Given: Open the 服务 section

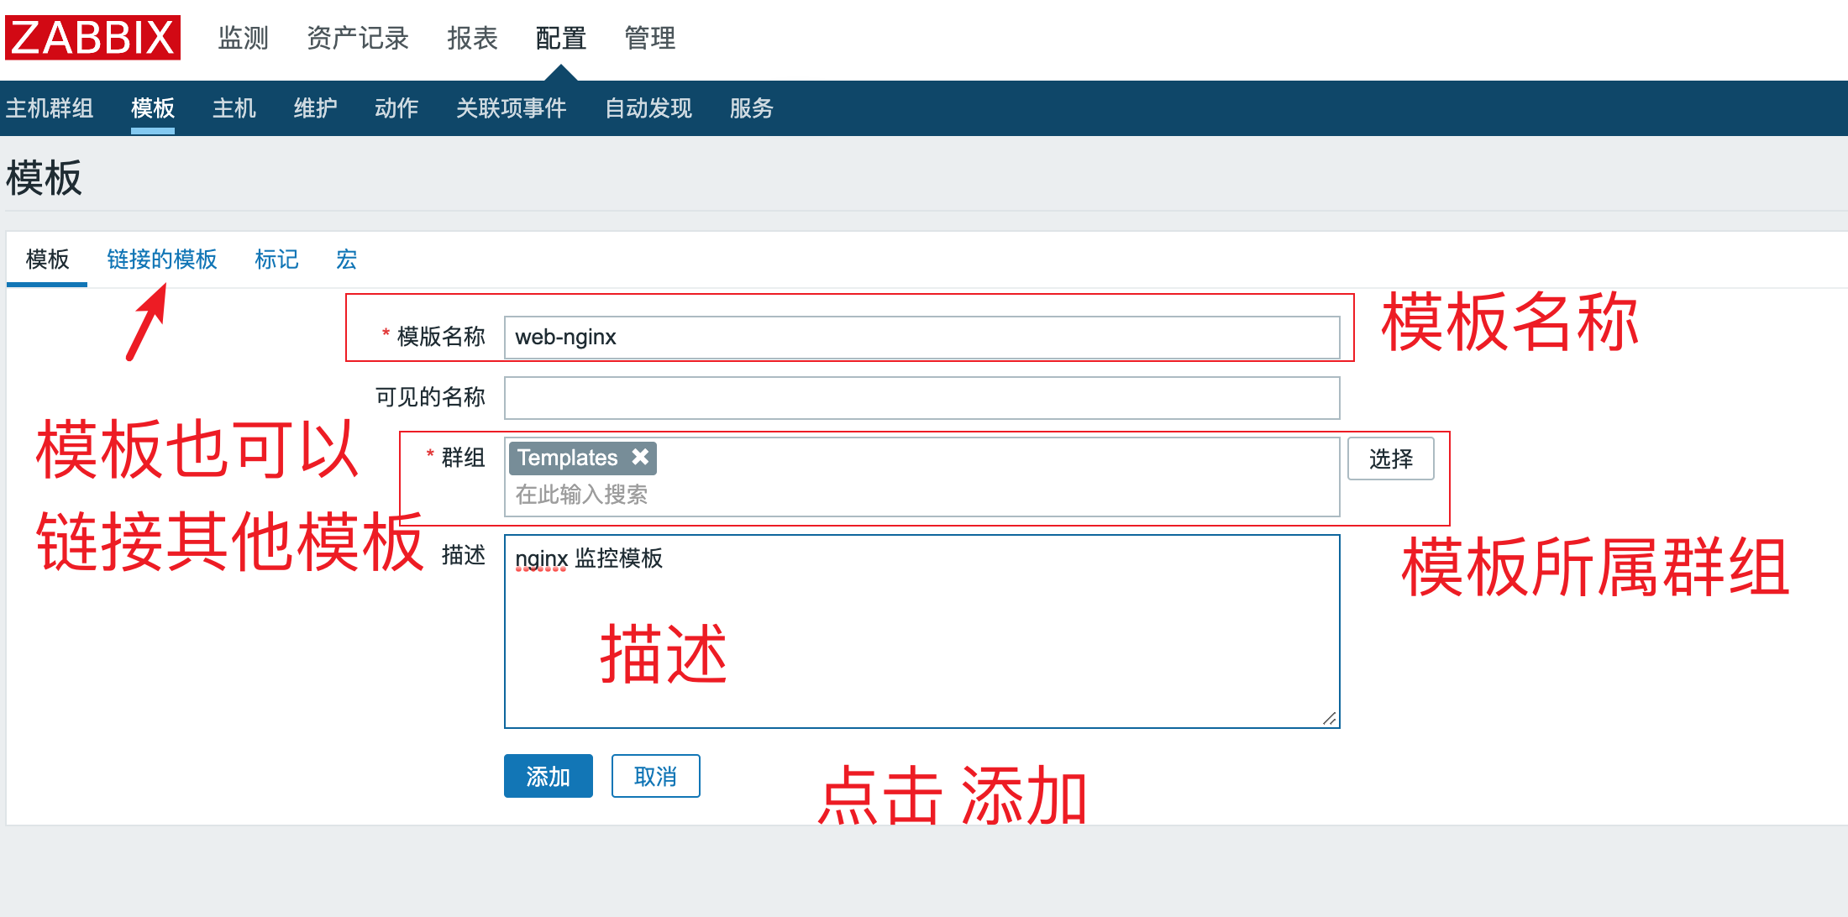Looking at the screenshot, I should (750, 108).
